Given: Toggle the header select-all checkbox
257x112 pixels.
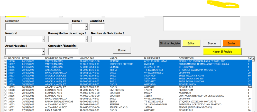Looking at the screenshot, I should click(6, 58).
